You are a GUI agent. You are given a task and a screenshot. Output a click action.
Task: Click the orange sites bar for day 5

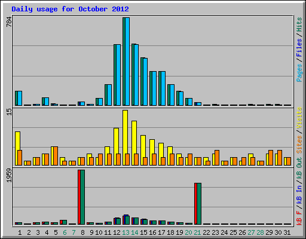click(x=56, y=156)
